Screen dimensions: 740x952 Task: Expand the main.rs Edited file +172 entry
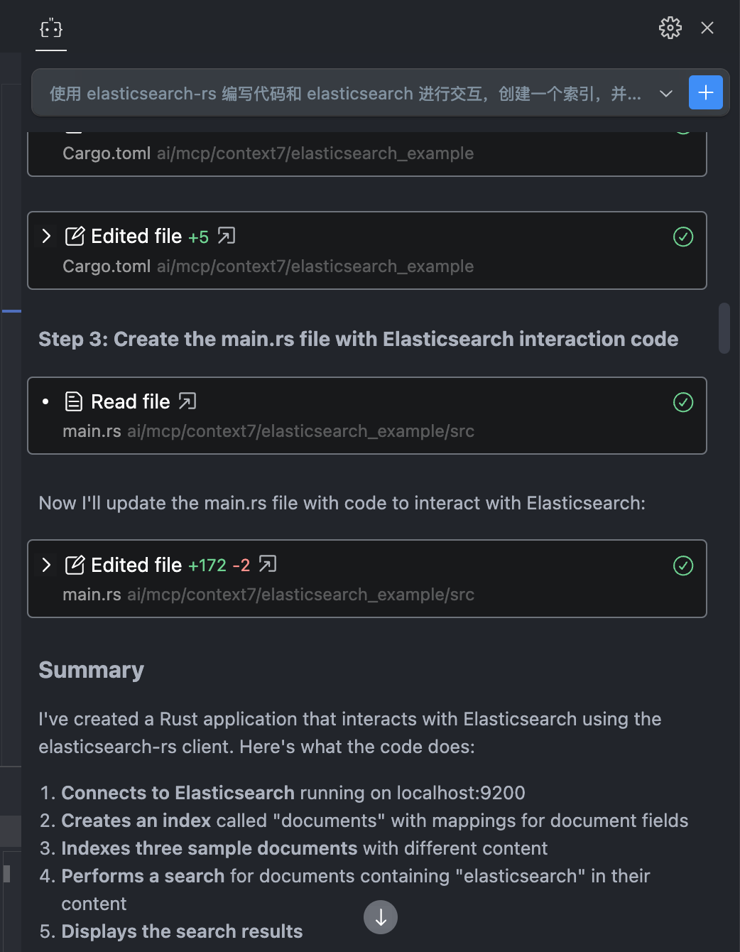pyautogui.click(x=47, y=565)
